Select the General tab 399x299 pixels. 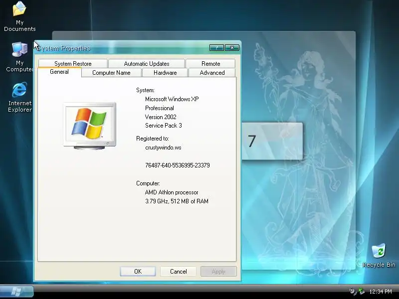pyautogui.click(x=59, y=72)
